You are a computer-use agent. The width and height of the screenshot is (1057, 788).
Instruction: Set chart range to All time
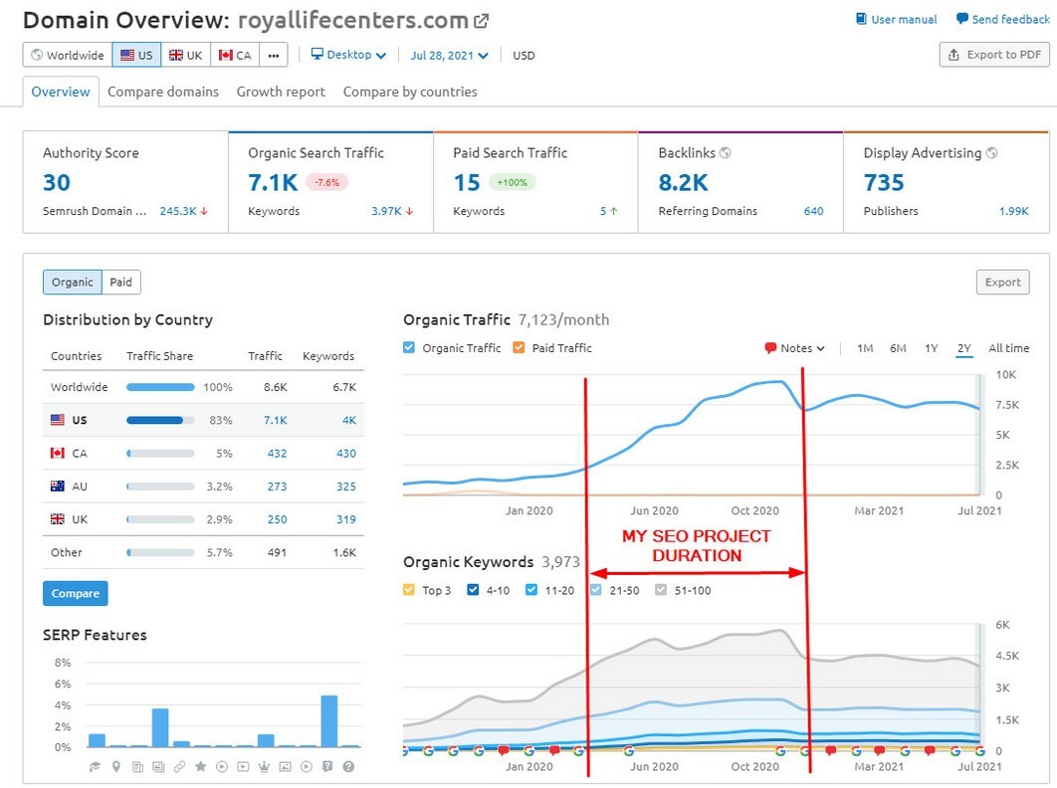coord(1008,348)
